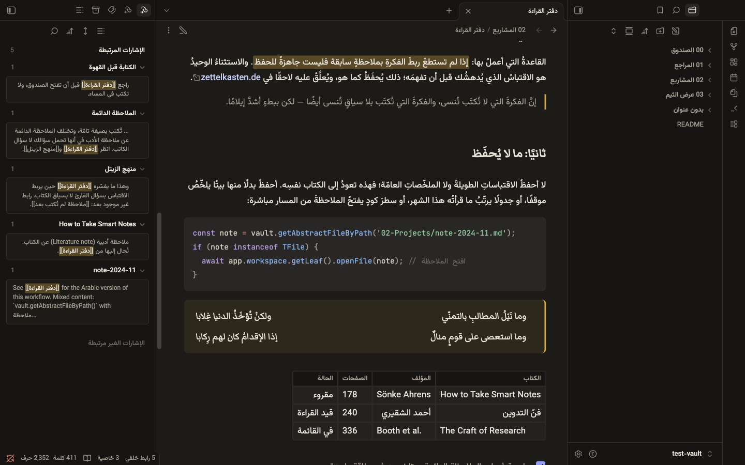745x465 pixels.
Task: Insert template via ribbon icon
Action: [x=734, y=93]
